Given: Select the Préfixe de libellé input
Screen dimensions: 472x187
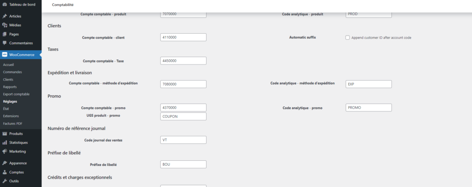Looking at the screenshot, I should pyautogui.click(x=183, y=164).
